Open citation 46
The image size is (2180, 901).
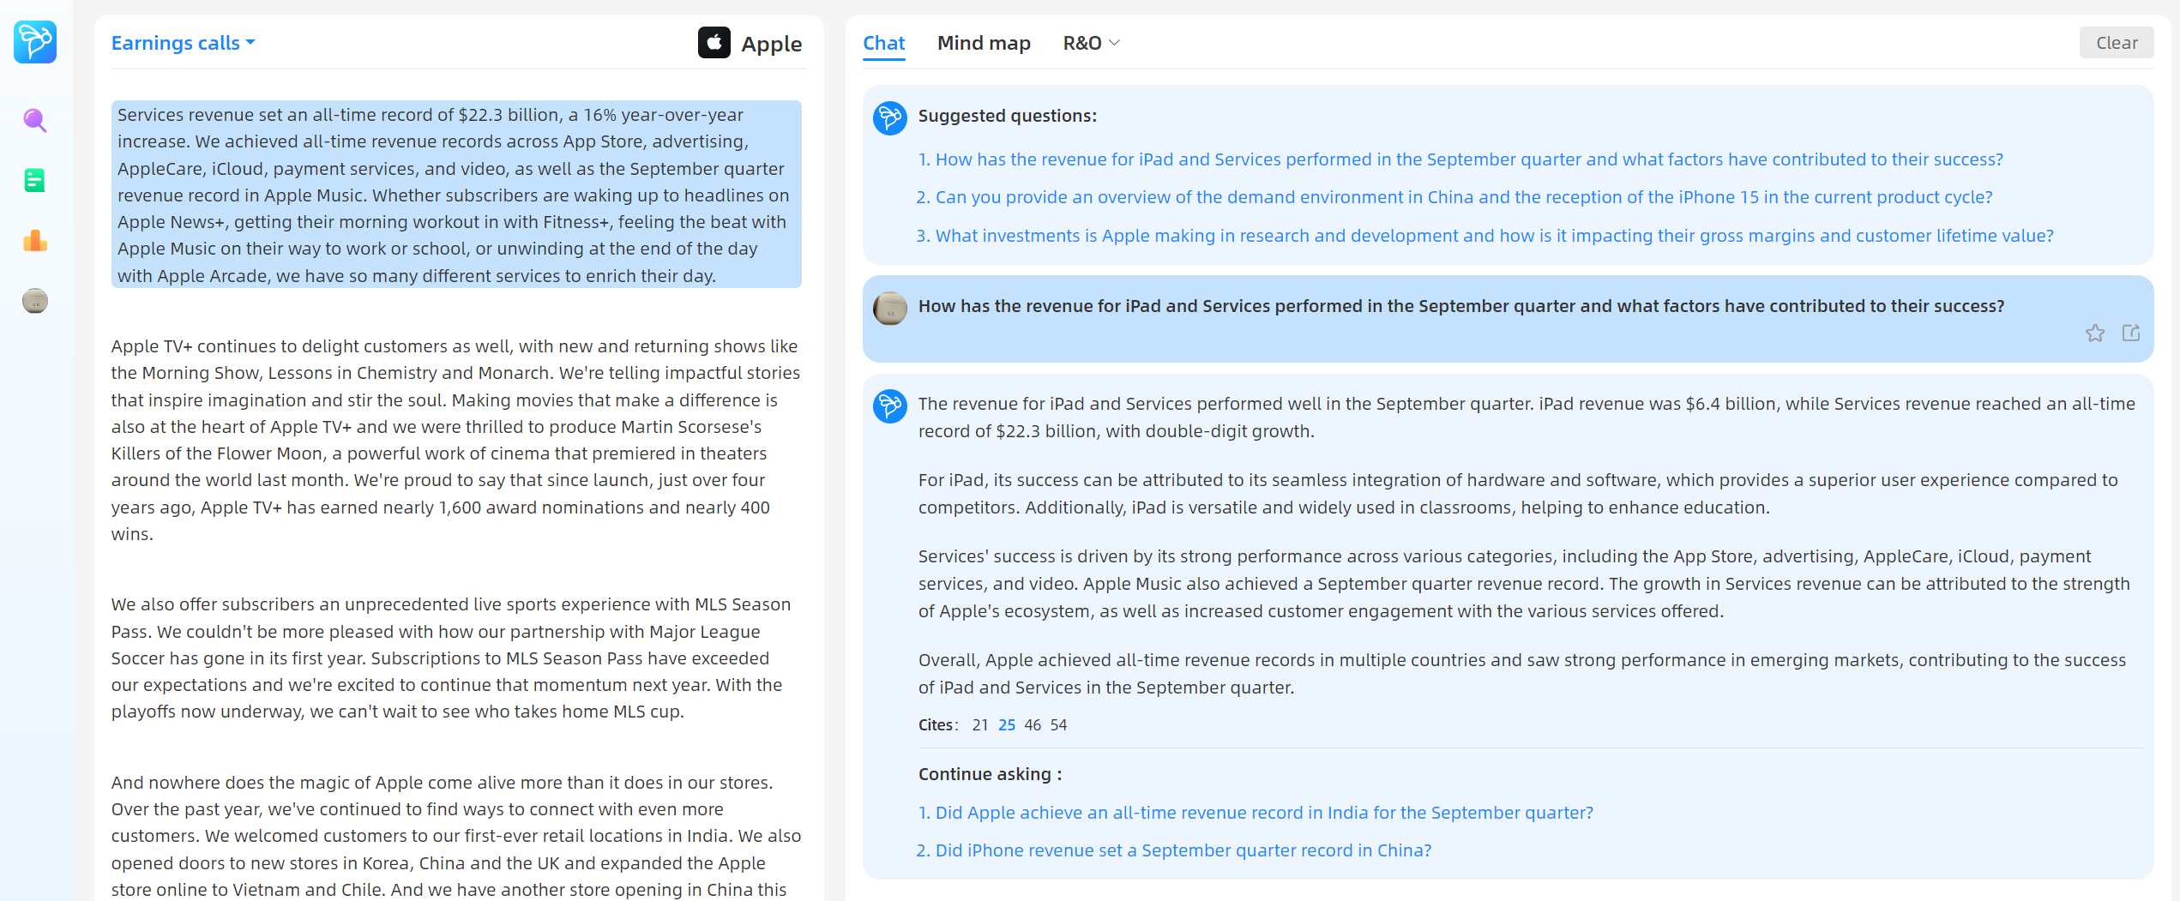coord(1033,725)
